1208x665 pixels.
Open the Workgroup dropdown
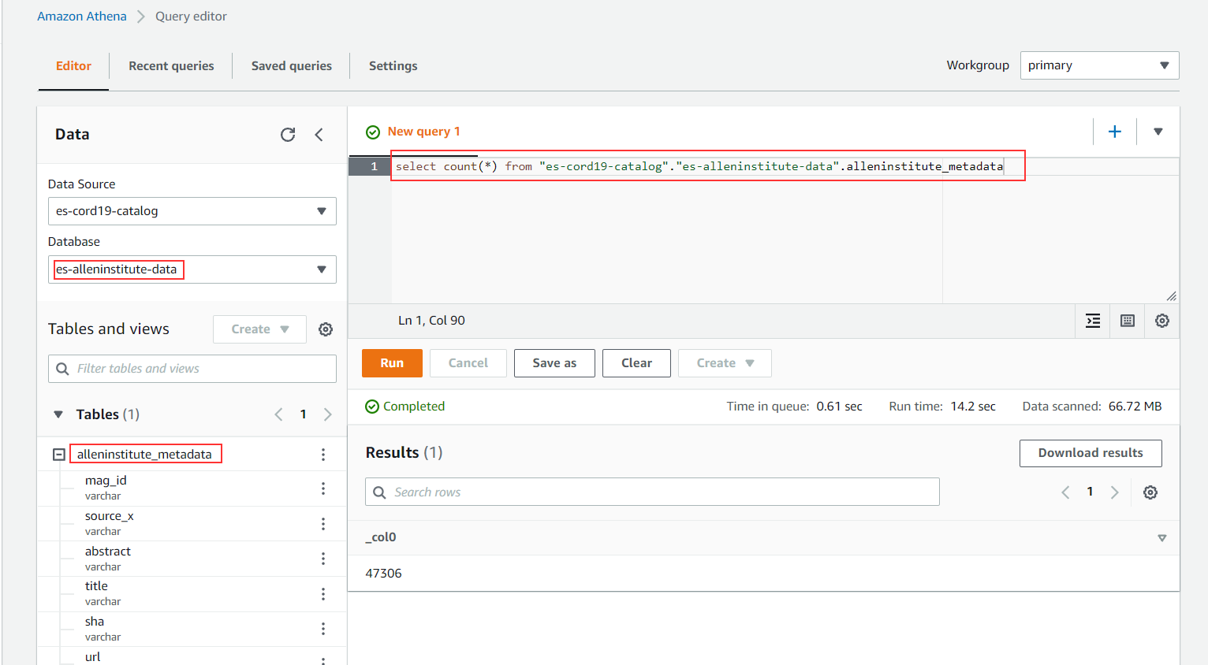click(1100, 65)
